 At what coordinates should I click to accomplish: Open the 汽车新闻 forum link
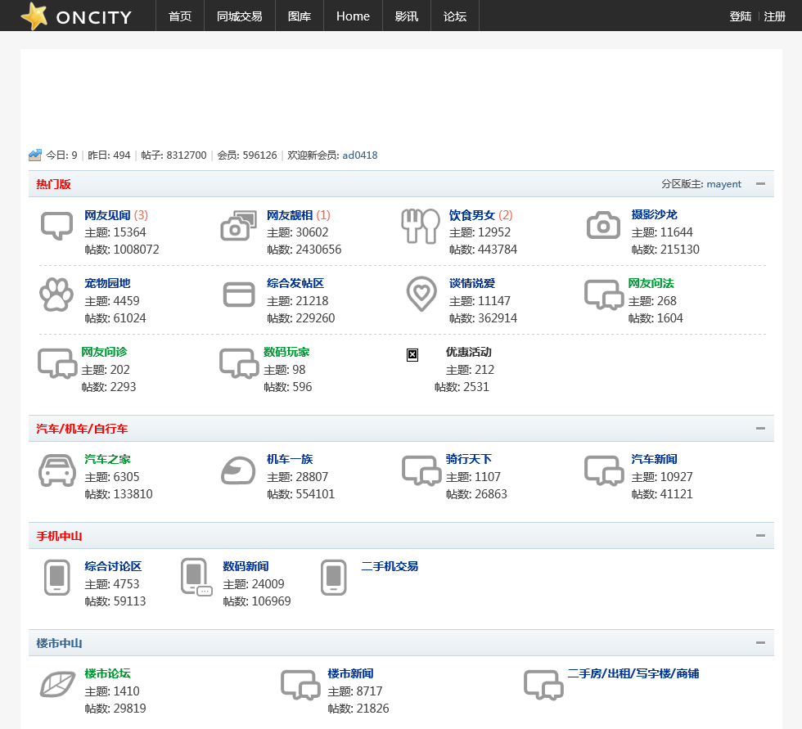[x=654, y=459]
